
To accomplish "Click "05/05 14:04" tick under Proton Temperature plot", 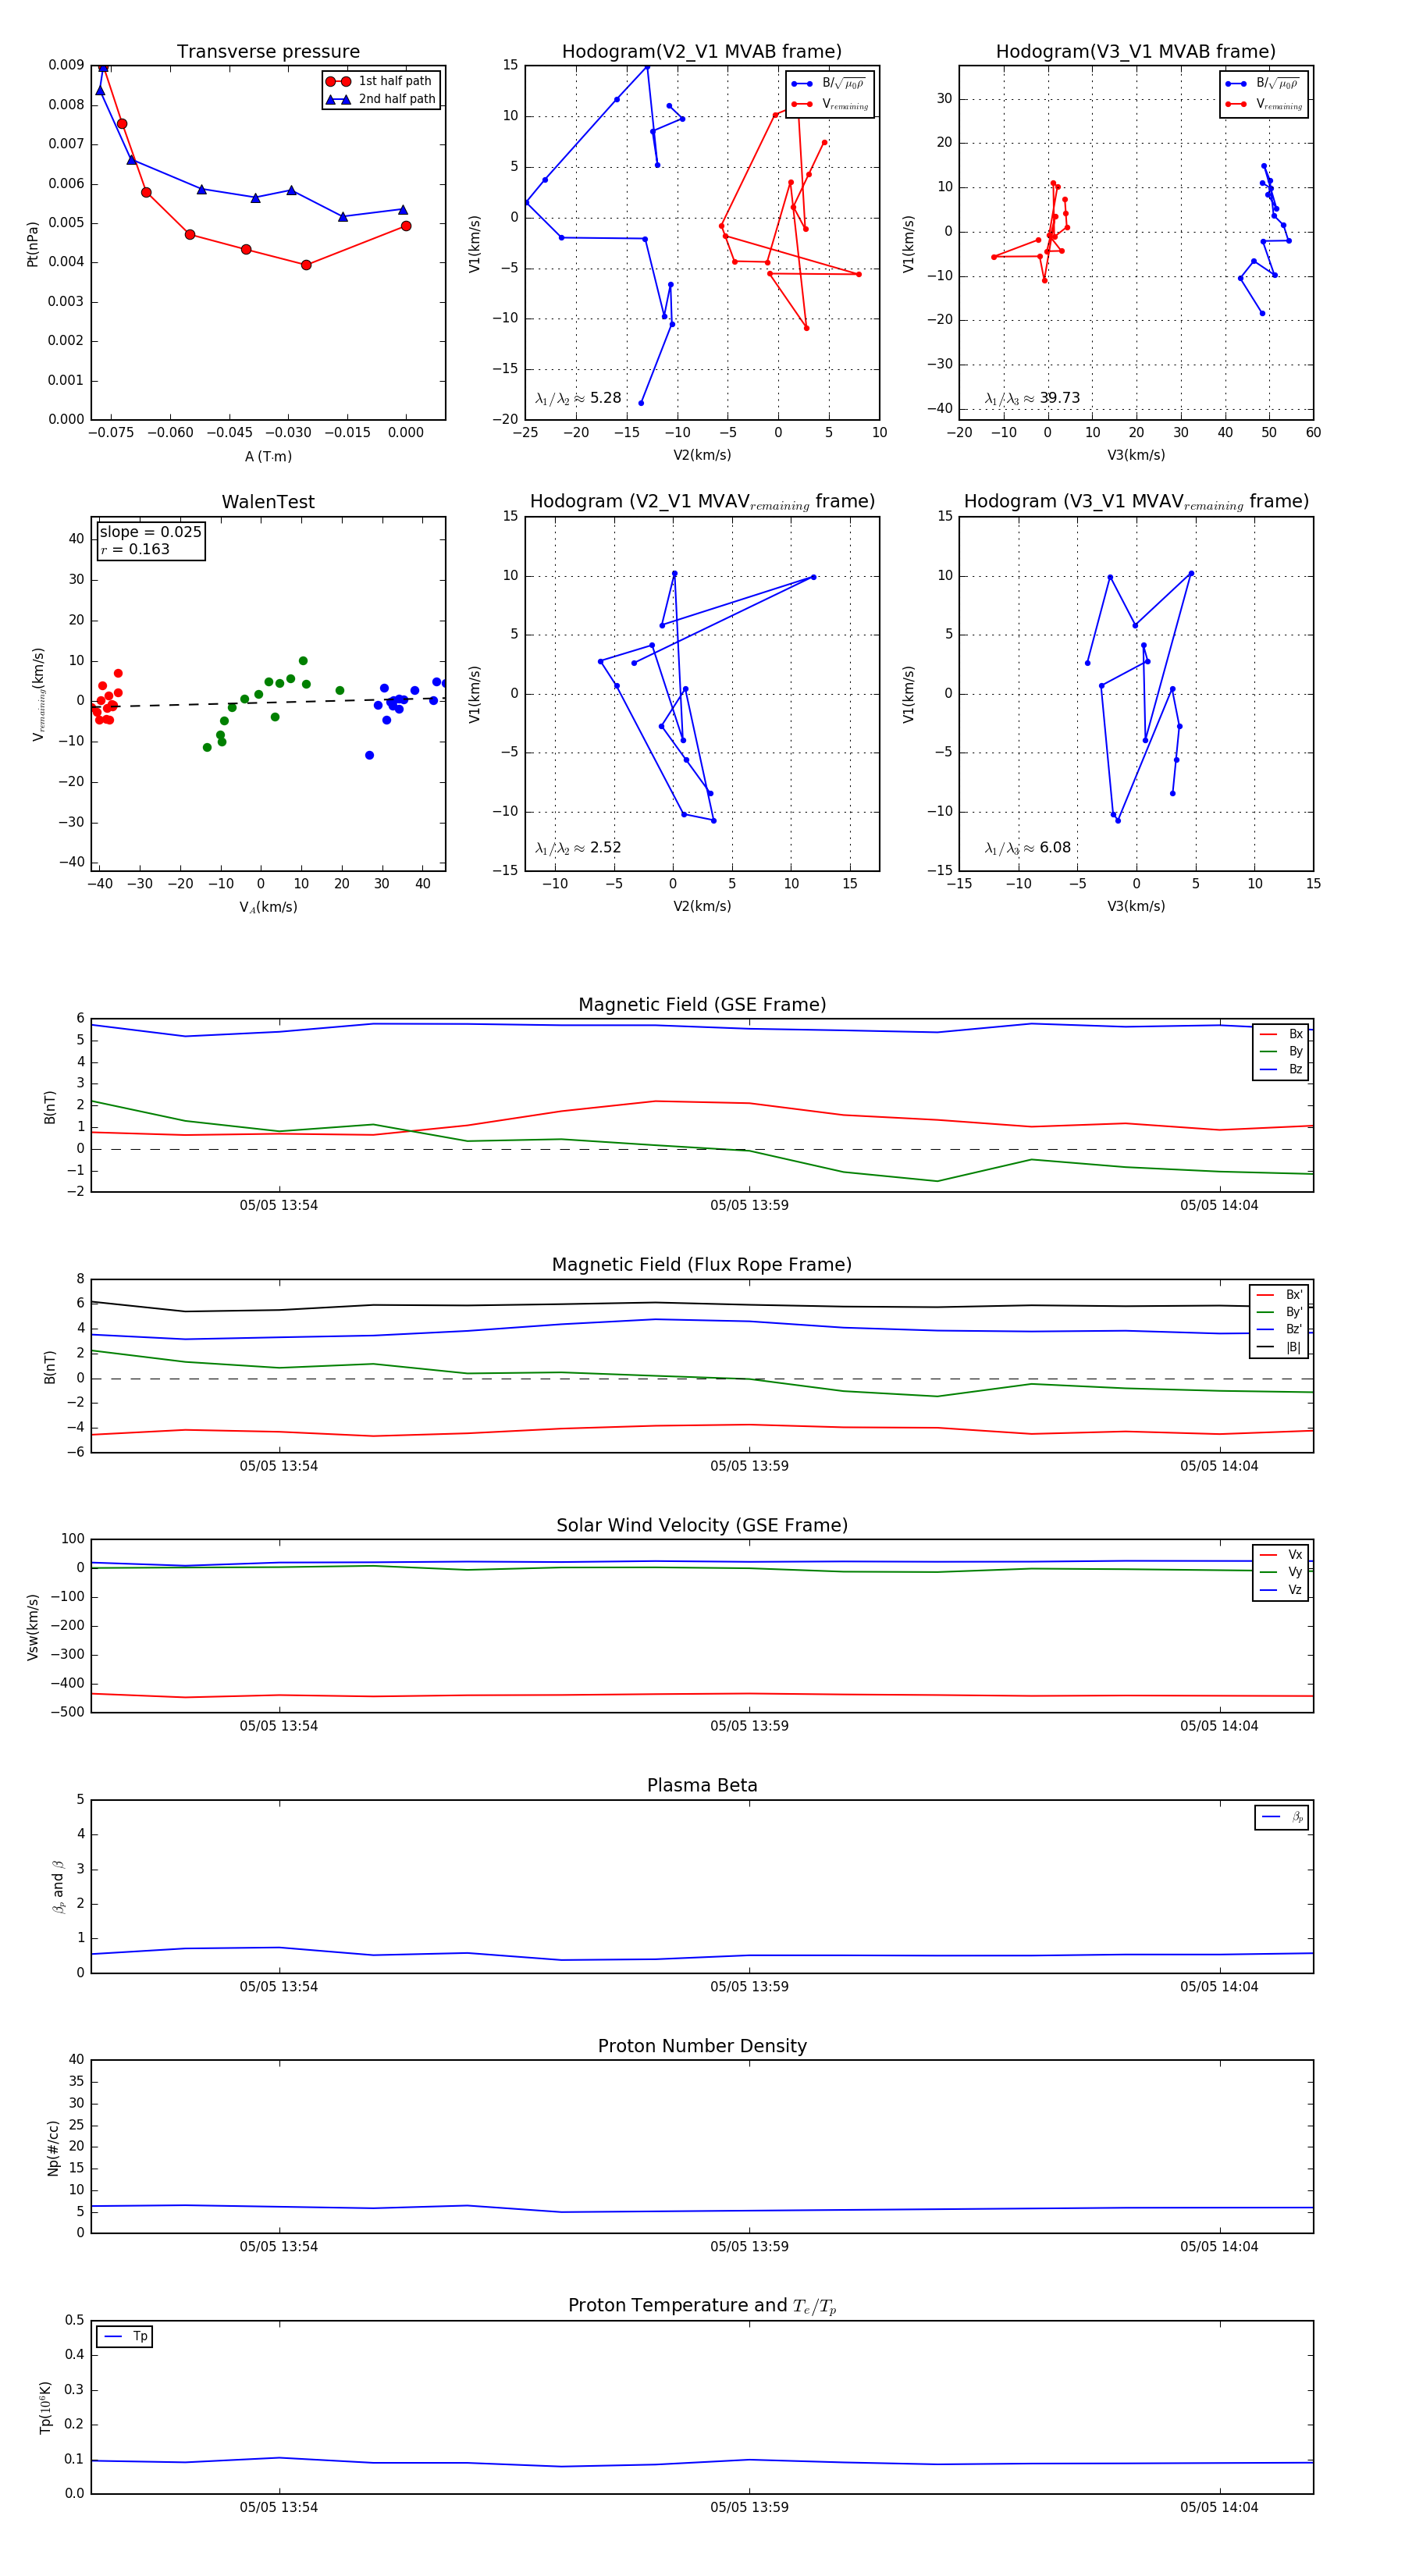I will [1219, 2508].
